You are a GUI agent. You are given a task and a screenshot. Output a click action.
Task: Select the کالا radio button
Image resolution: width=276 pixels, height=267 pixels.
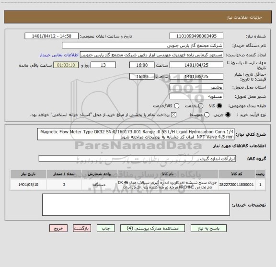pyautogui.click(x=219, y=106)
